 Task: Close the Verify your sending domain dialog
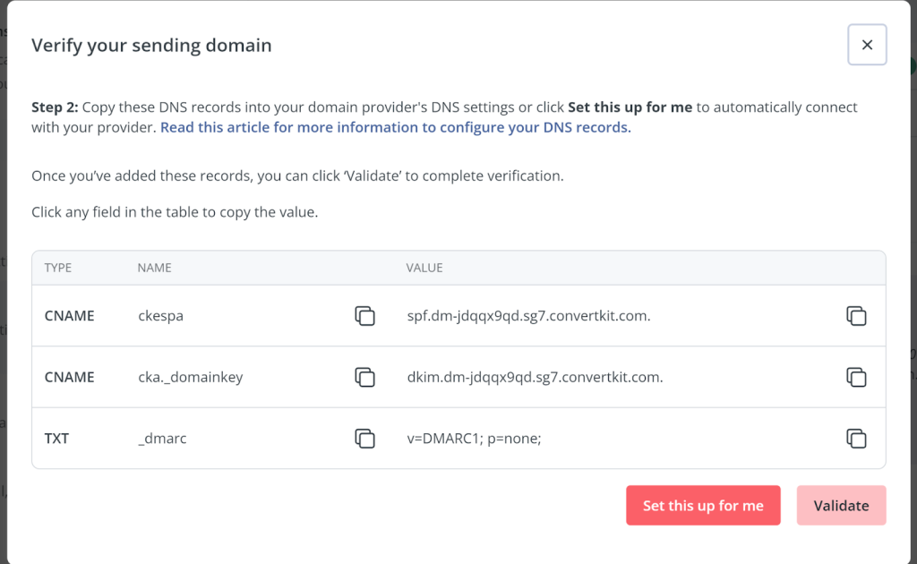(x=867, y=45)
